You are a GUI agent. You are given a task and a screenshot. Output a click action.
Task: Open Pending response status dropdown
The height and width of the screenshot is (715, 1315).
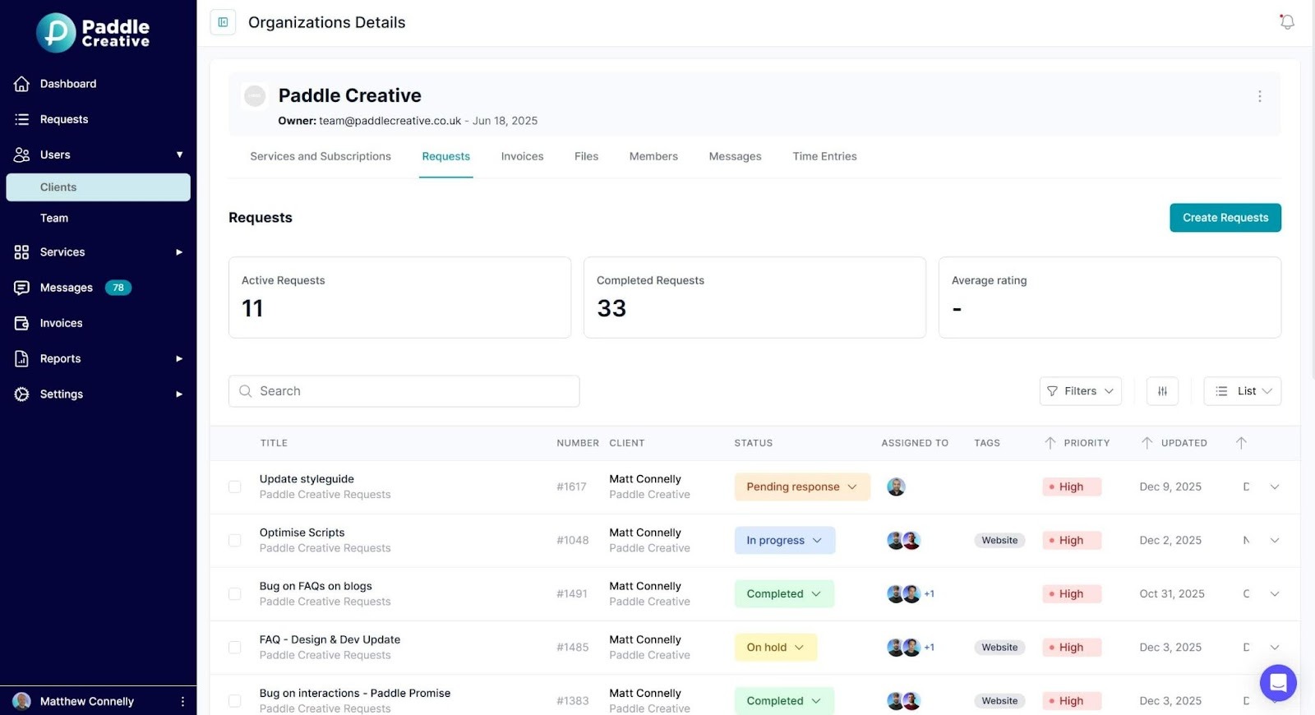[802, 487]
